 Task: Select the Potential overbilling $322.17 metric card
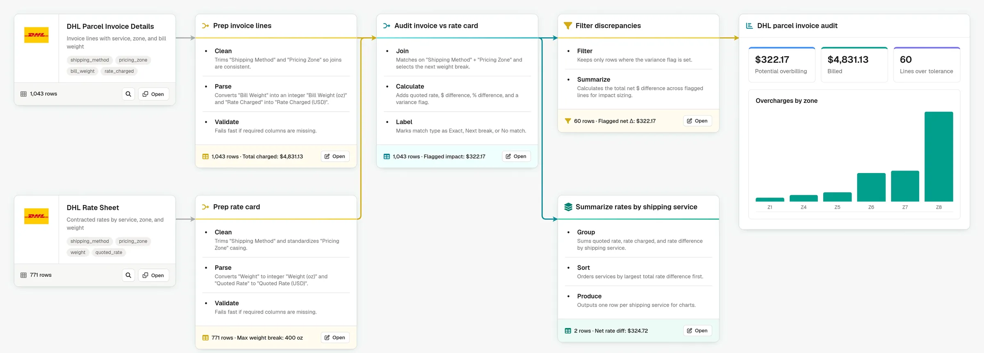(x=782, y=65)
